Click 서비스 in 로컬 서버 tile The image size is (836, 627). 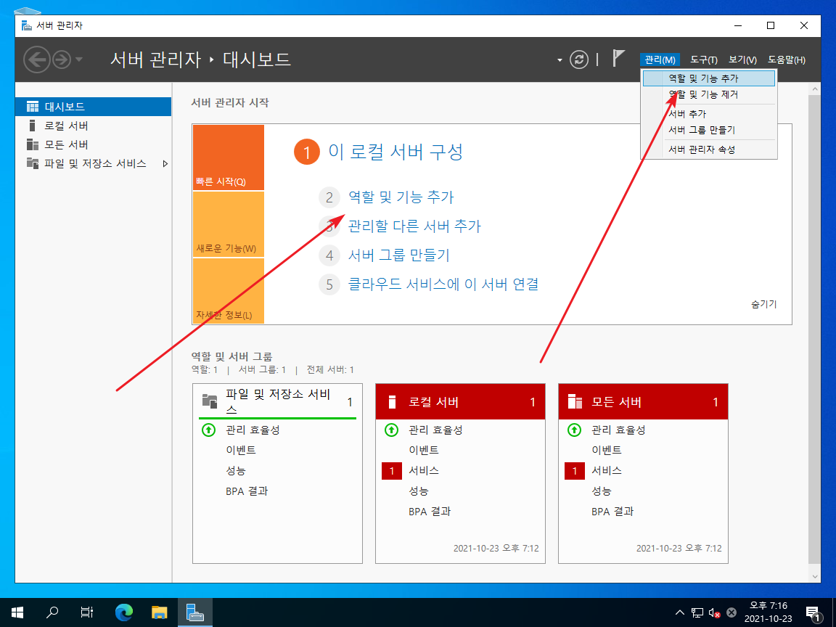pyautogui.click(x=424, y=470)
